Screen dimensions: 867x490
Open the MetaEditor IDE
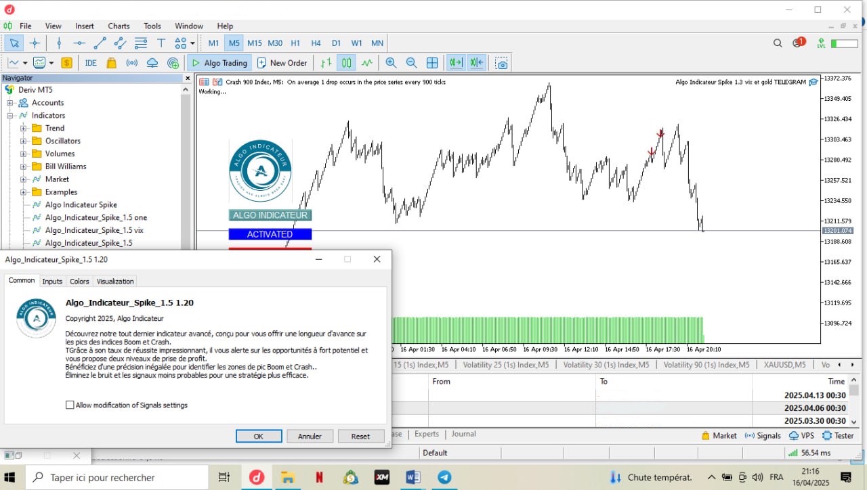(x=90, y=63)
